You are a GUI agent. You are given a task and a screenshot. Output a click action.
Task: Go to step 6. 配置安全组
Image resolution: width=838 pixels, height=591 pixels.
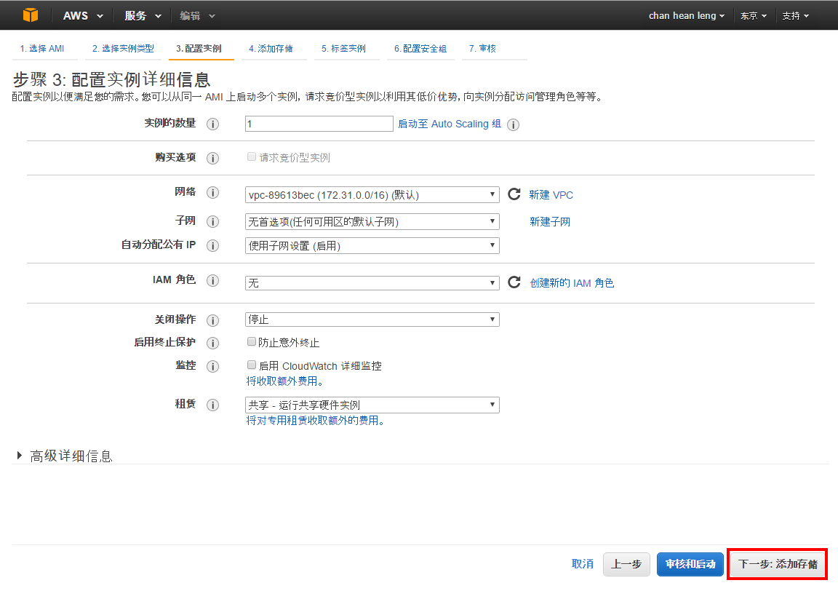pyautogui.click(x=420, y=49)
